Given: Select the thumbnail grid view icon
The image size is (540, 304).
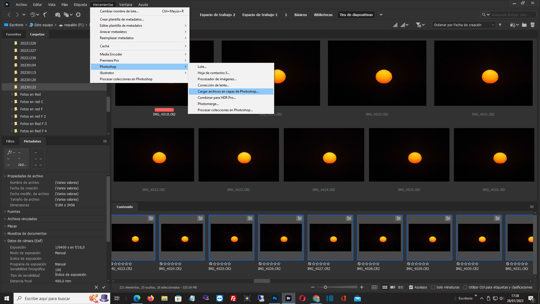Looking at the screenshot, I should (385, 287).
